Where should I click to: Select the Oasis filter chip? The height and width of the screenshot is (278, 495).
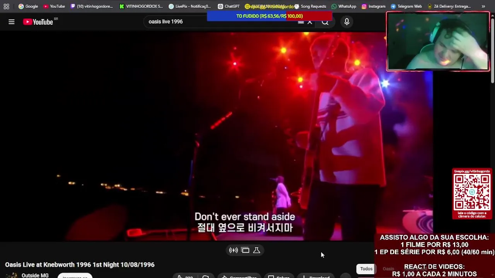pyautogui.click(x=388, y=269)
